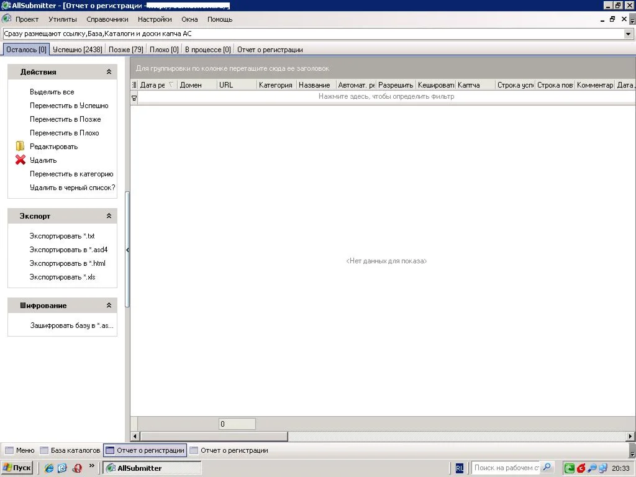Click Переместить в категорию
636x477 pixels.
71,174
